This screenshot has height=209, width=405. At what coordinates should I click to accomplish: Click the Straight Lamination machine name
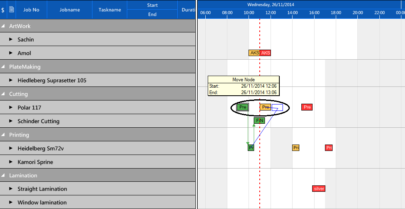pos(42,189)
